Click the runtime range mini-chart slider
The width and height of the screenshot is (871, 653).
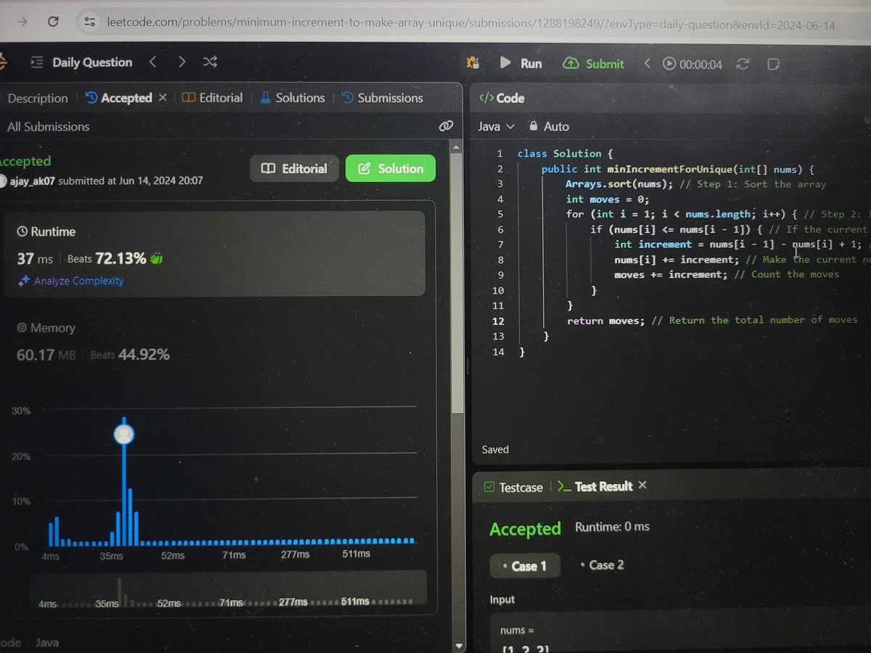point(229,589)
